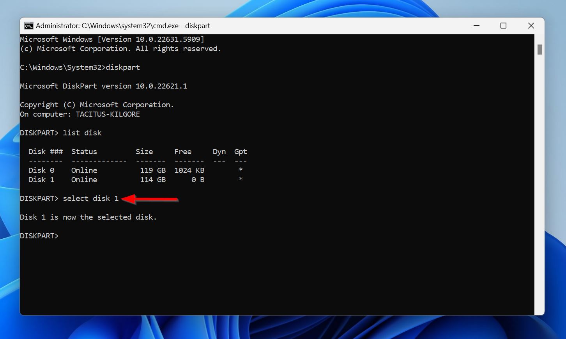Maximize the Command Prompt window
Image resolution: width=566 pixels, height=339 pixels.
tap(503, 25)
